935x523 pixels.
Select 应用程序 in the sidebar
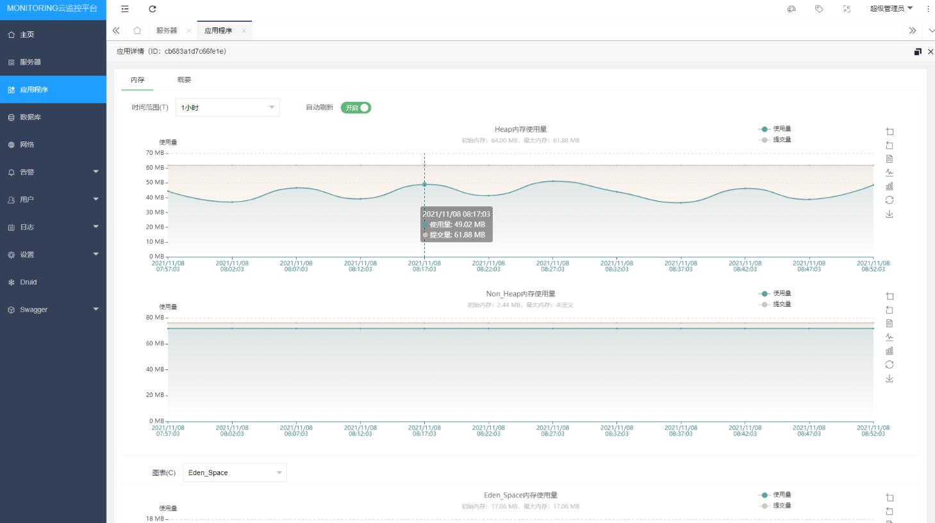pyautogui.click(x=53, y=90)
